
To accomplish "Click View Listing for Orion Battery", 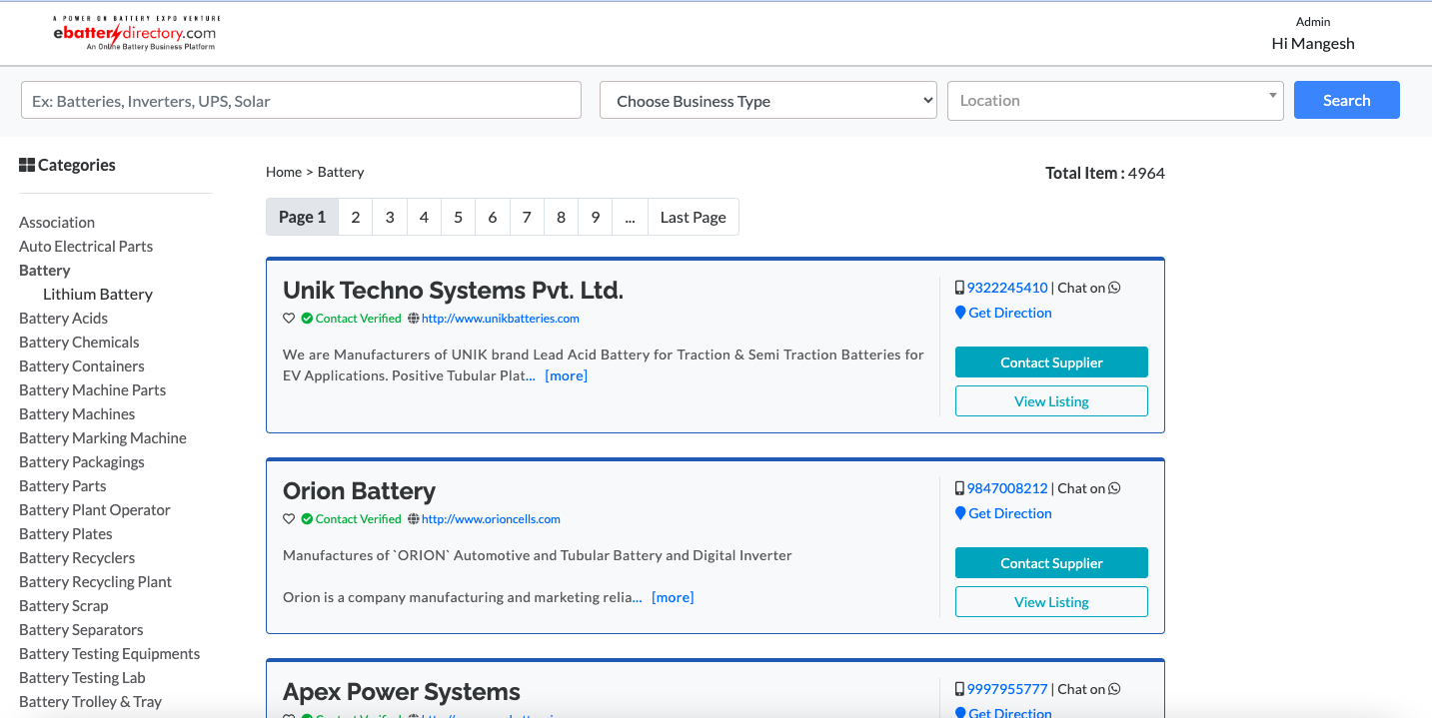I will tap(1051, 602).
